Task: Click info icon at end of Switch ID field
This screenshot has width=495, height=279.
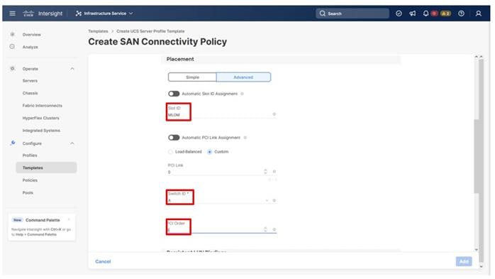Action: tap(274, 200)
